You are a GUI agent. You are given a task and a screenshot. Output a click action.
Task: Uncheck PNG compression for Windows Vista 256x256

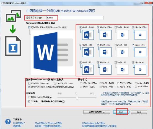pos(29,87)
